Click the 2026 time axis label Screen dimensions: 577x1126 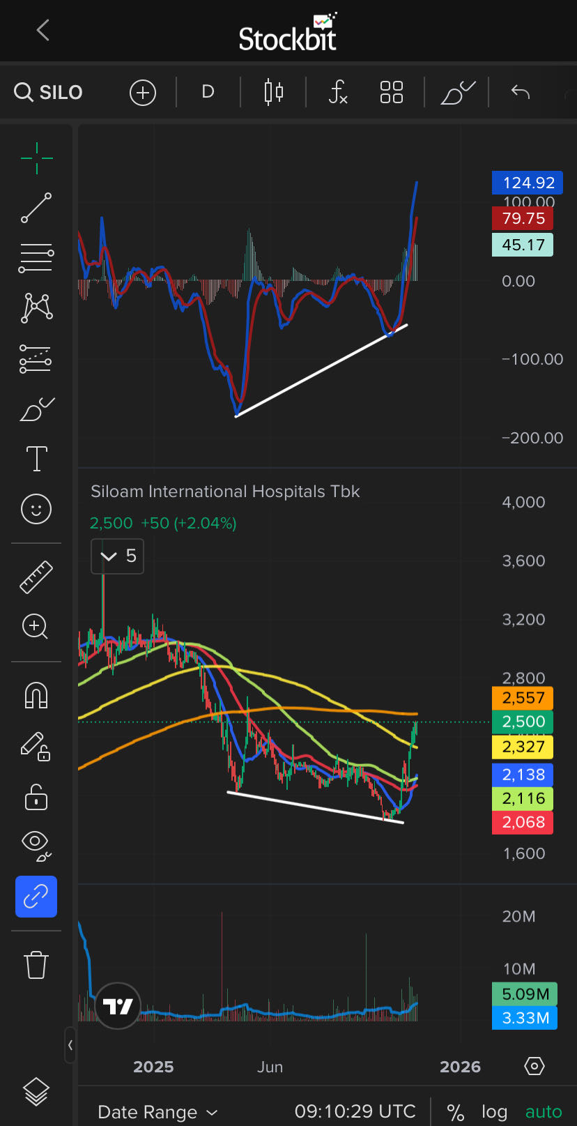(x=461, y=1067)
